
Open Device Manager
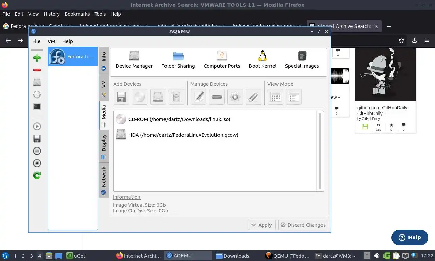pyautogui.click(x=134, y=60)
